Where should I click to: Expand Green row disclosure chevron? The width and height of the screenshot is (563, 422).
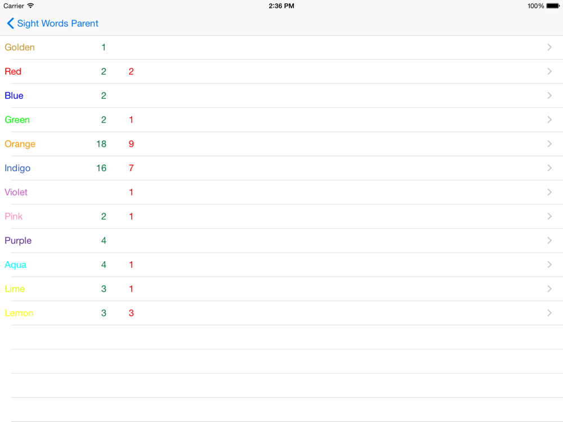[549, 120]
